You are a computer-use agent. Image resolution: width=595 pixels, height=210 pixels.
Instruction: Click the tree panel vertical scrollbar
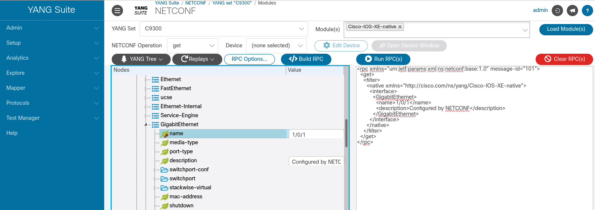click(x=346, y=133)
